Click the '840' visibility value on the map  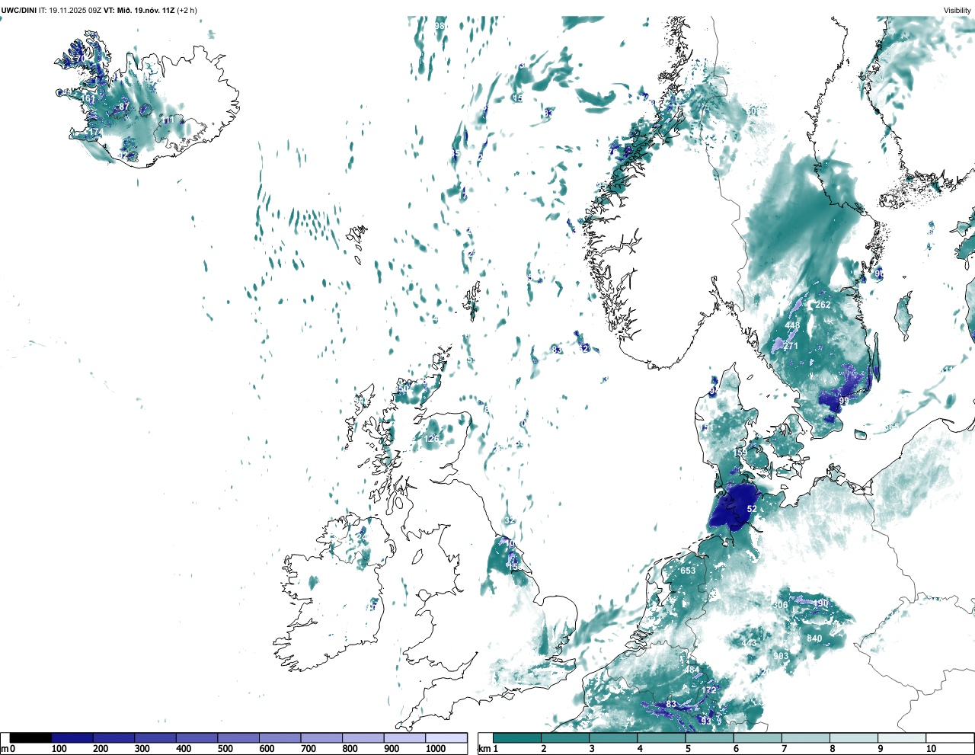[814, 638]
